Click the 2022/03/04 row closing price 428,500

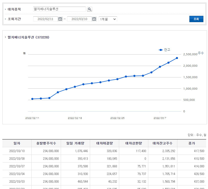199,174
